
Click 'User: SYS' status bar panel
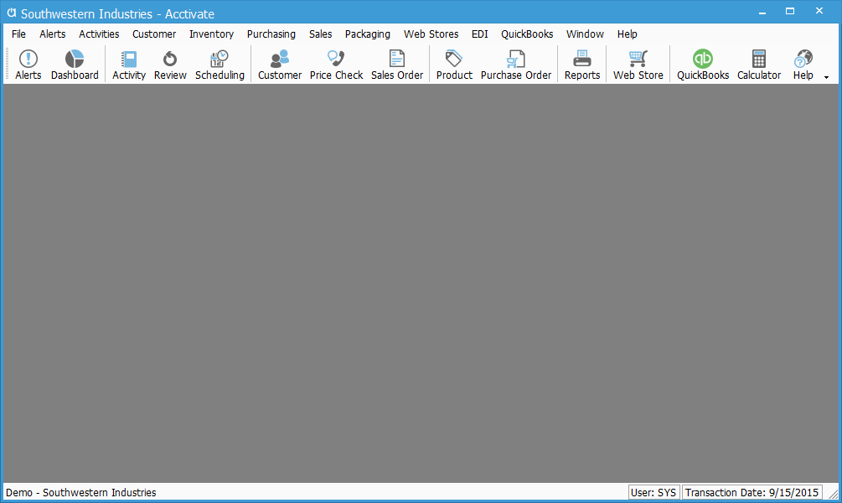click(653, 492)
